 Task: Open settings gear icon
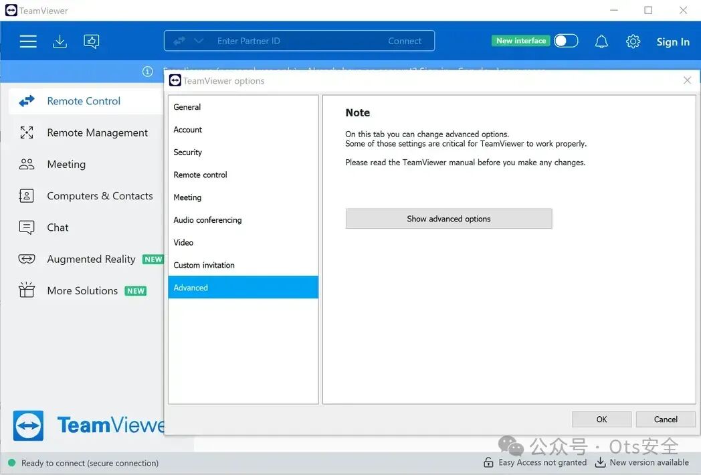coord(633,41)
